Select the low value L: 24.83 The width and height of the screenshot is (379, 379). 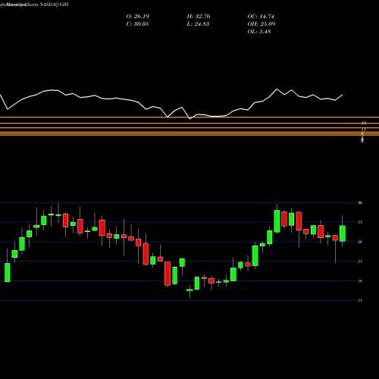click(x=198, y=24)
